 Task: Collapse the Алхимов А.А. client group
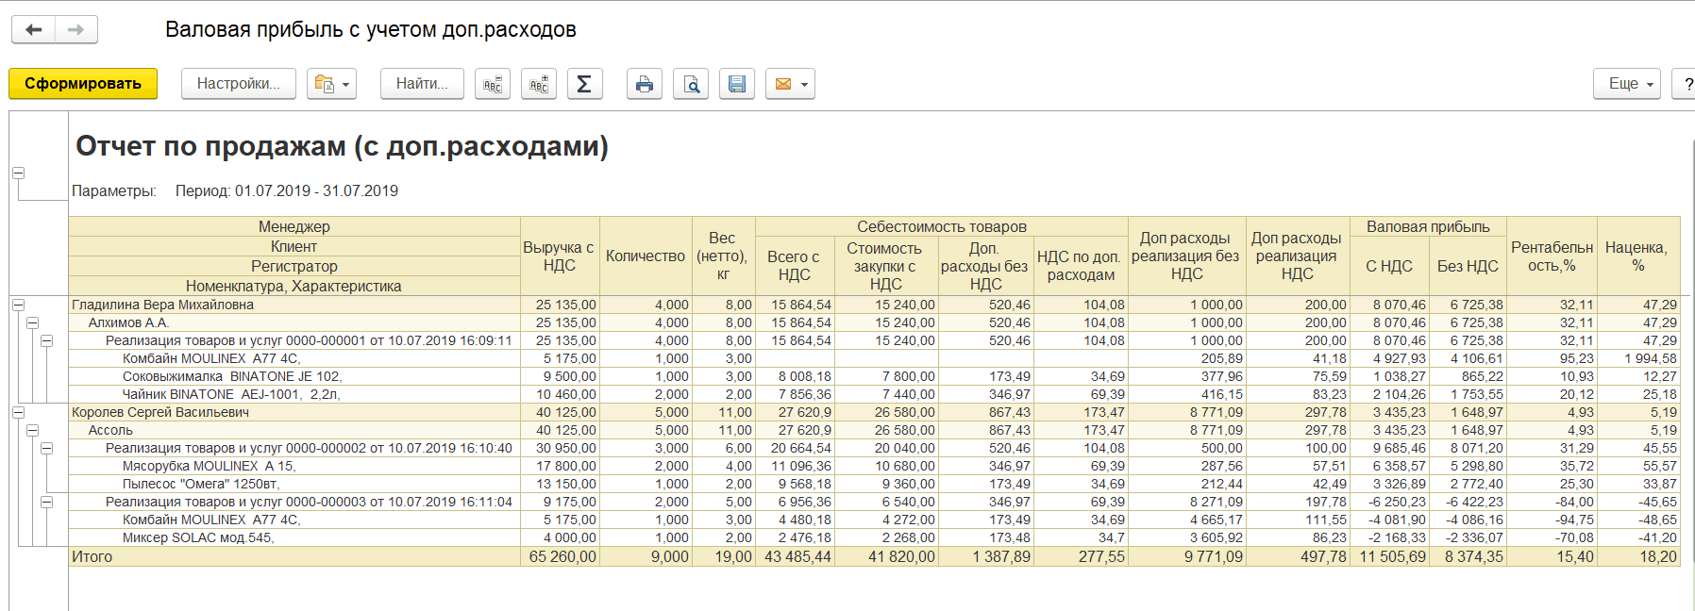32,322
